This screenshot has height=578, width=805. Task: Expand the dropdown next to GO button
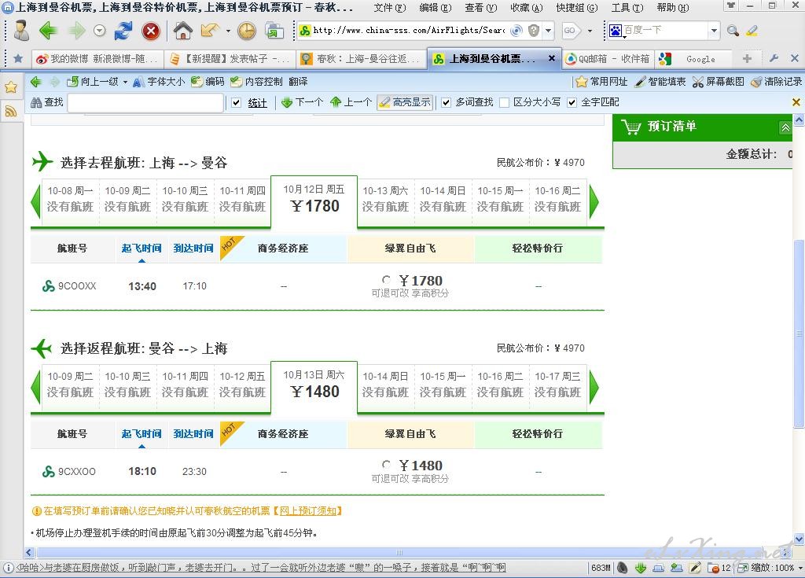590,31
